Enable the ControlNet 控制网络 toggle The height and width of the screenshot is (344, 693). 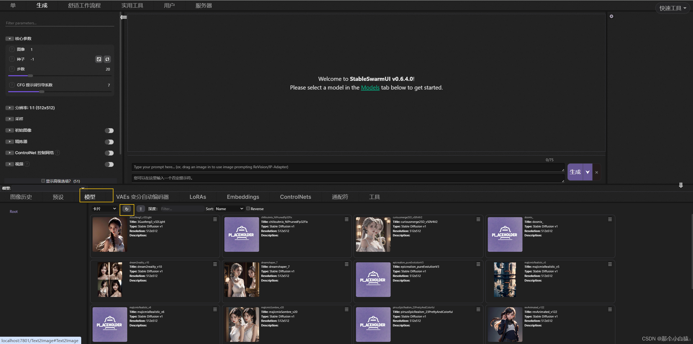(109, 153)
